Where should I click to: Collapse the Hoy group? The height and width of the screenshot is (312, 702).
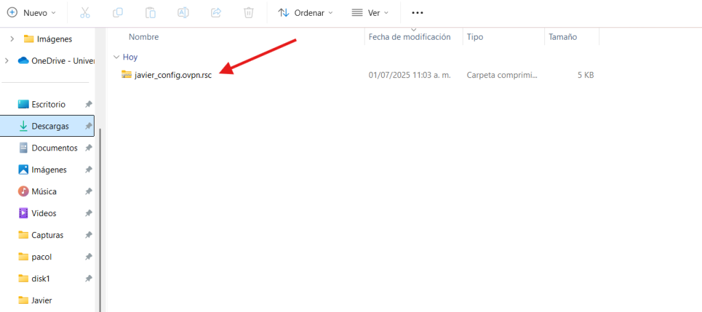point(117,57)
